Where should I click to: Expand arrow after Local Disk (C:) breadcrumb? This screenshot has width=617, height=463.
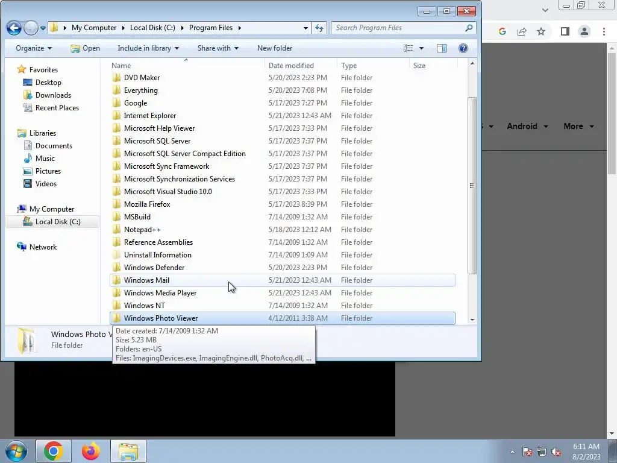coord(182,28)
